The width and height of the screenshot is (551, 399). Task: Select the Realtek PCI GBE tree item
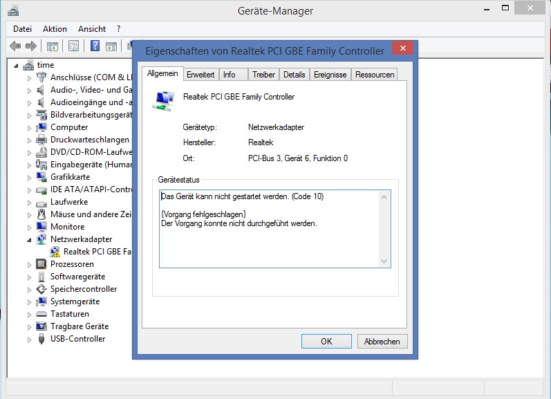coord(97,252)
